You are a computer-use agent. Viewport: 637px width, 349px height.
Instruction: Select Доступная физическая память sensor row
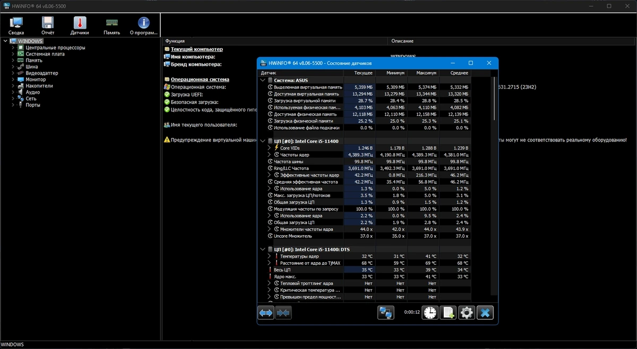(x=365, y=114)
